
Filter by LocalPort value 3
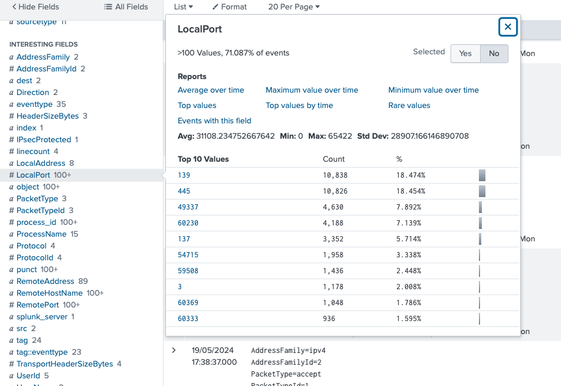180,286
